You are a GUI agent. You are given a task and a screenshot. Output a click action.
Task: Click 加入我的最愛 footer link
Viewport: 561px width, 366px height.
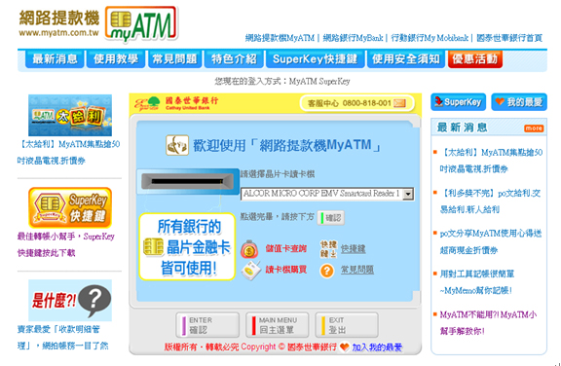(377, 348)
